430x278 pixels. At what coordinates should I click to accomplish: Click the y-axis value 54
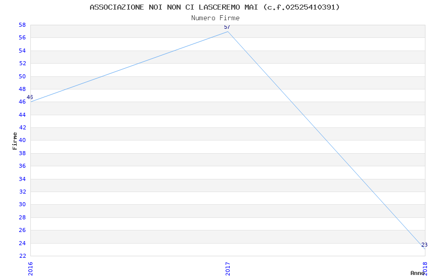click(22, 51)
